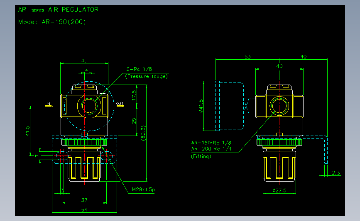Select the "17.5" dimension value
The height and width of the screenshot is (221, 360).
pos(134,95)
